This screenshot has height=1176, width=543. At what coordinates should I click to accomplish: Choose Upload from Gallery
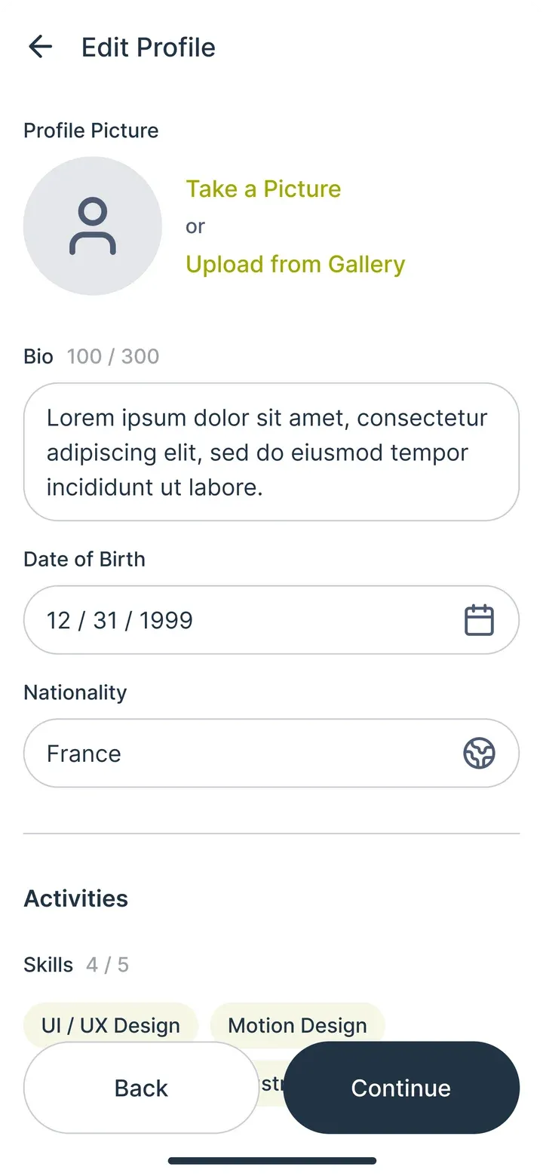tap(296, 264)
